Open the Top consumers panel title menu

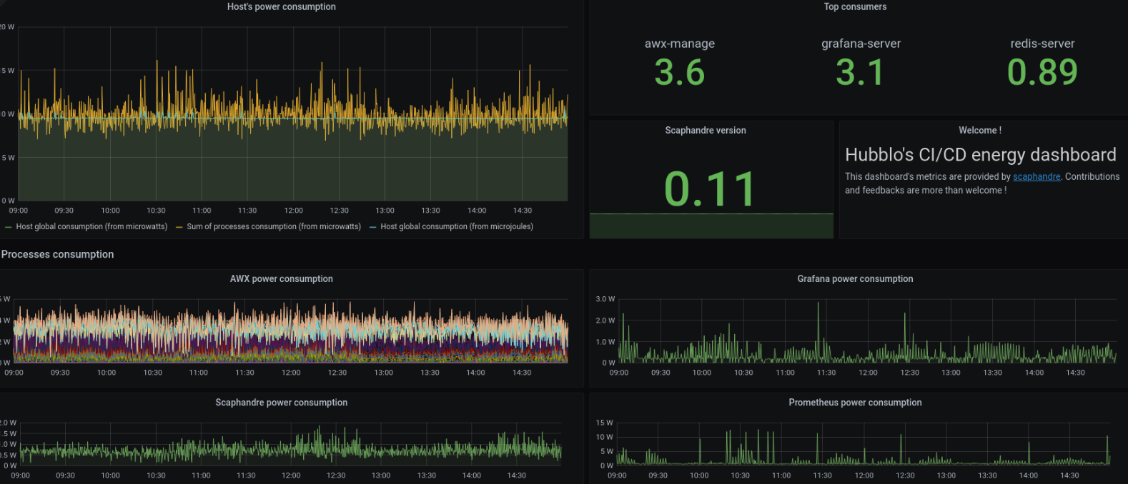coord(855,6)
